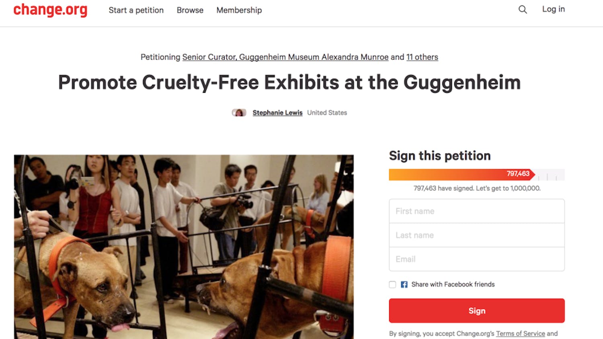Focus the First name field

[477, 211]
